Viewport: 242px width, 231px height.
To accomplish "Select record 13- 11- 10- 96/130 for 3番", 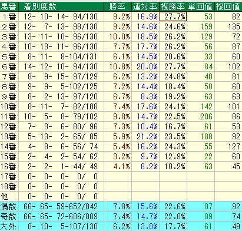I will [x=61, y=36].
